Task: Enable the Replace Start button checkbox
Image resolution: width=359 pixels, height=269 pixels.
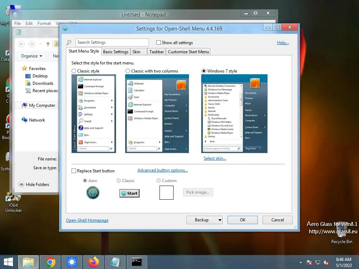Action: pyautogui.click(x=74, y=171)
